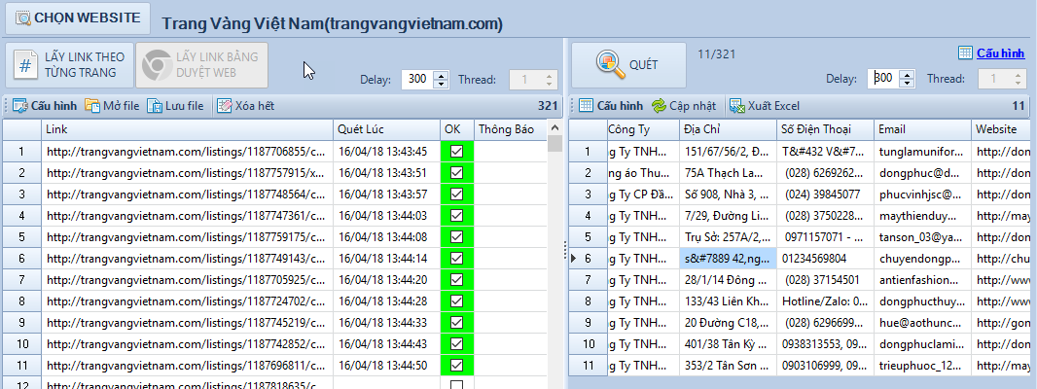Image resolution: width=1037 pixels, height=389 pixels.
Task: Click the right Thread spinner box
Action: (x=1003, y=79)
